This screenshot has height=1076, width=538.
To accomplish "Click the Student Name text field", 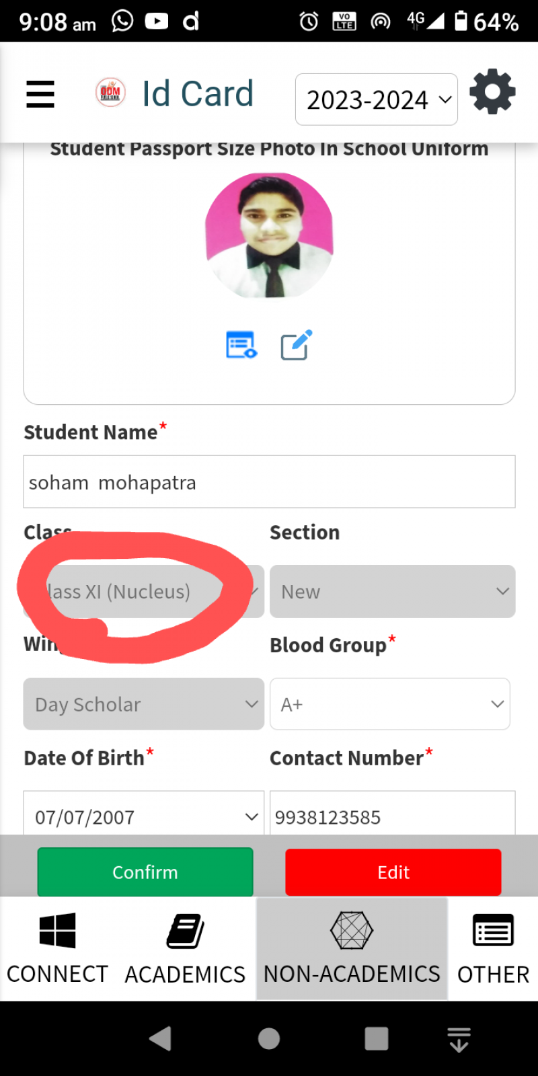I will click(x=269, y=482).
